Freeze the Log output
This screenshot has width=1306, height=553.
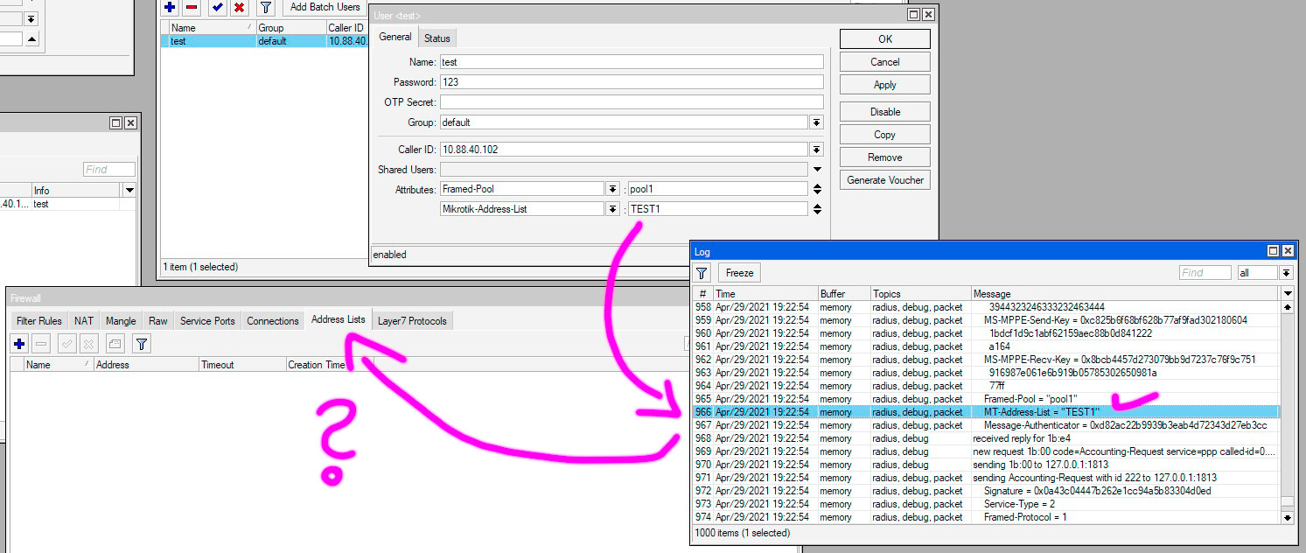tap(739, 272)
